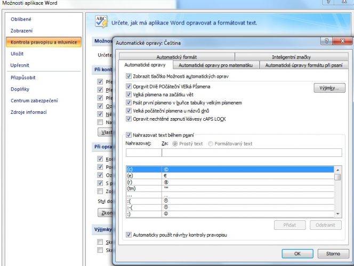Viewport: 354px width, 266px height.
Task: Click the list scrollbar down arrow
Action: 338,214
